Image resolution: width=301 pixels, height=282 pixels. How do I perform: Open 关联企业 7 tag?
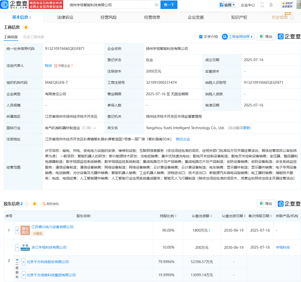(64, 66)
